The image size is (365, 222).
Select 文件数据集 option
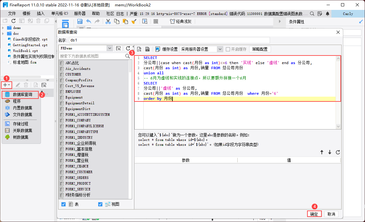(22, 115)
